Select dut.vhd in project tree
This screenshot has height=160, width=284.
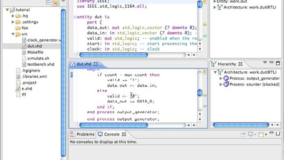pos(35,46)
